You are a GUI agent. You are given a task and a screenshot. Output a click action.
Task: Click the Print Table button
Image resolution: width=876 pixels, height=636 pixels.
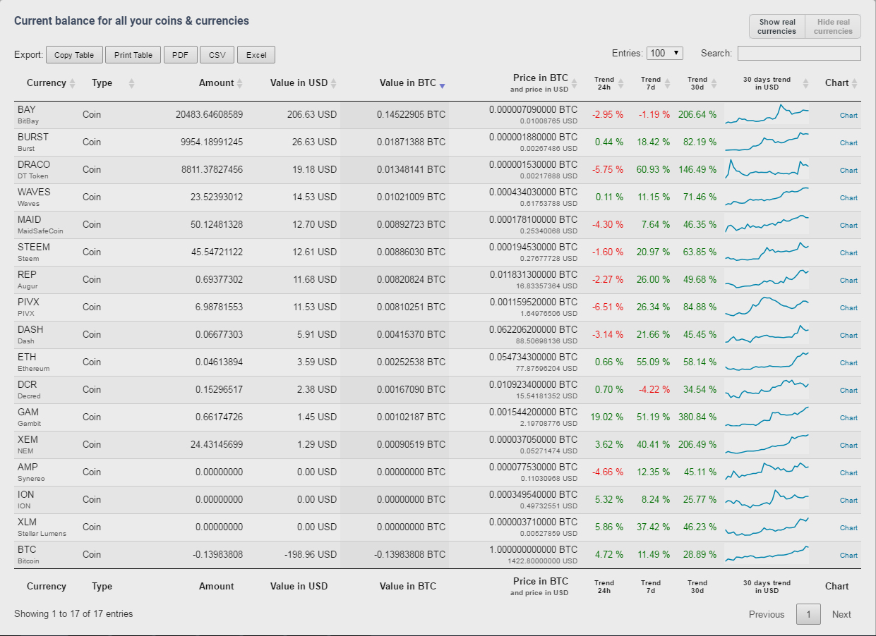(133, 55)
